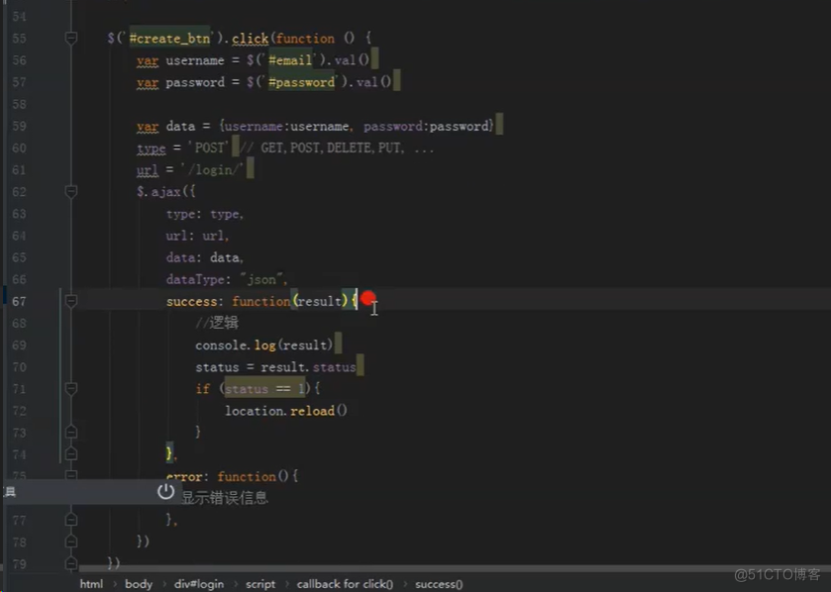Click line number 67 in the gutter
This screenshot has height=592, width=831.
(x=18, y=300)
